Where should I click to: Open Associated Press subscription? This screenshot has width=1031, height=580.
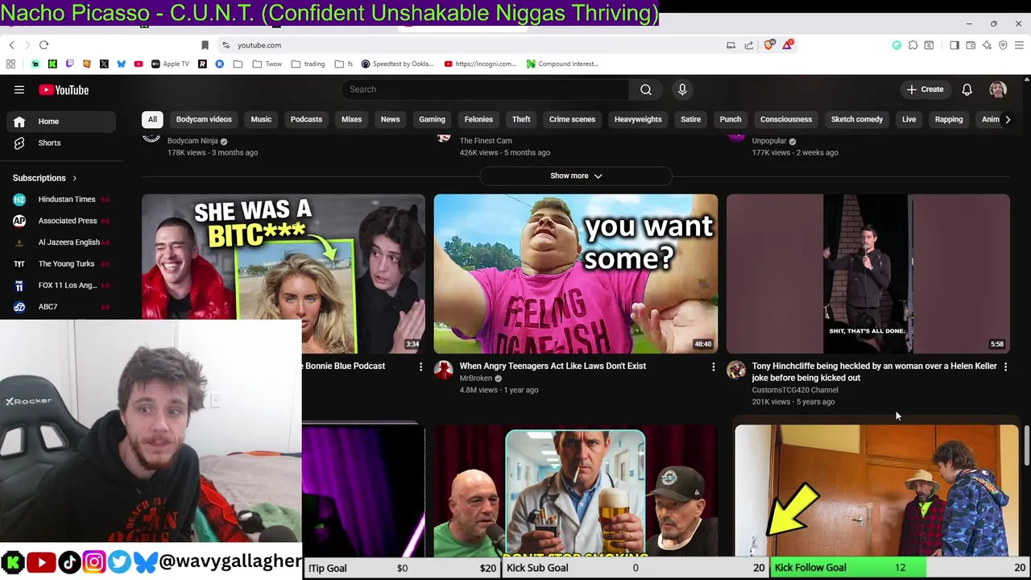(62, 221)
